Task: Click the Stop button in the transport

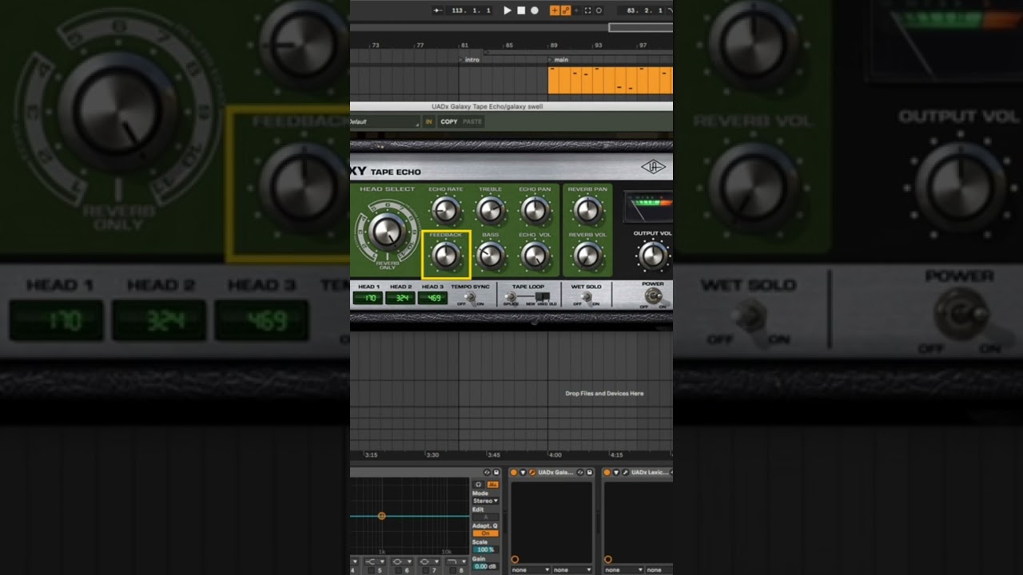Action: coord(521,10)
